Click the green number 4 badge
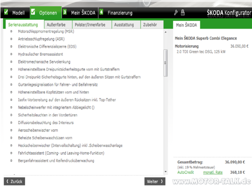 (101, 12)
